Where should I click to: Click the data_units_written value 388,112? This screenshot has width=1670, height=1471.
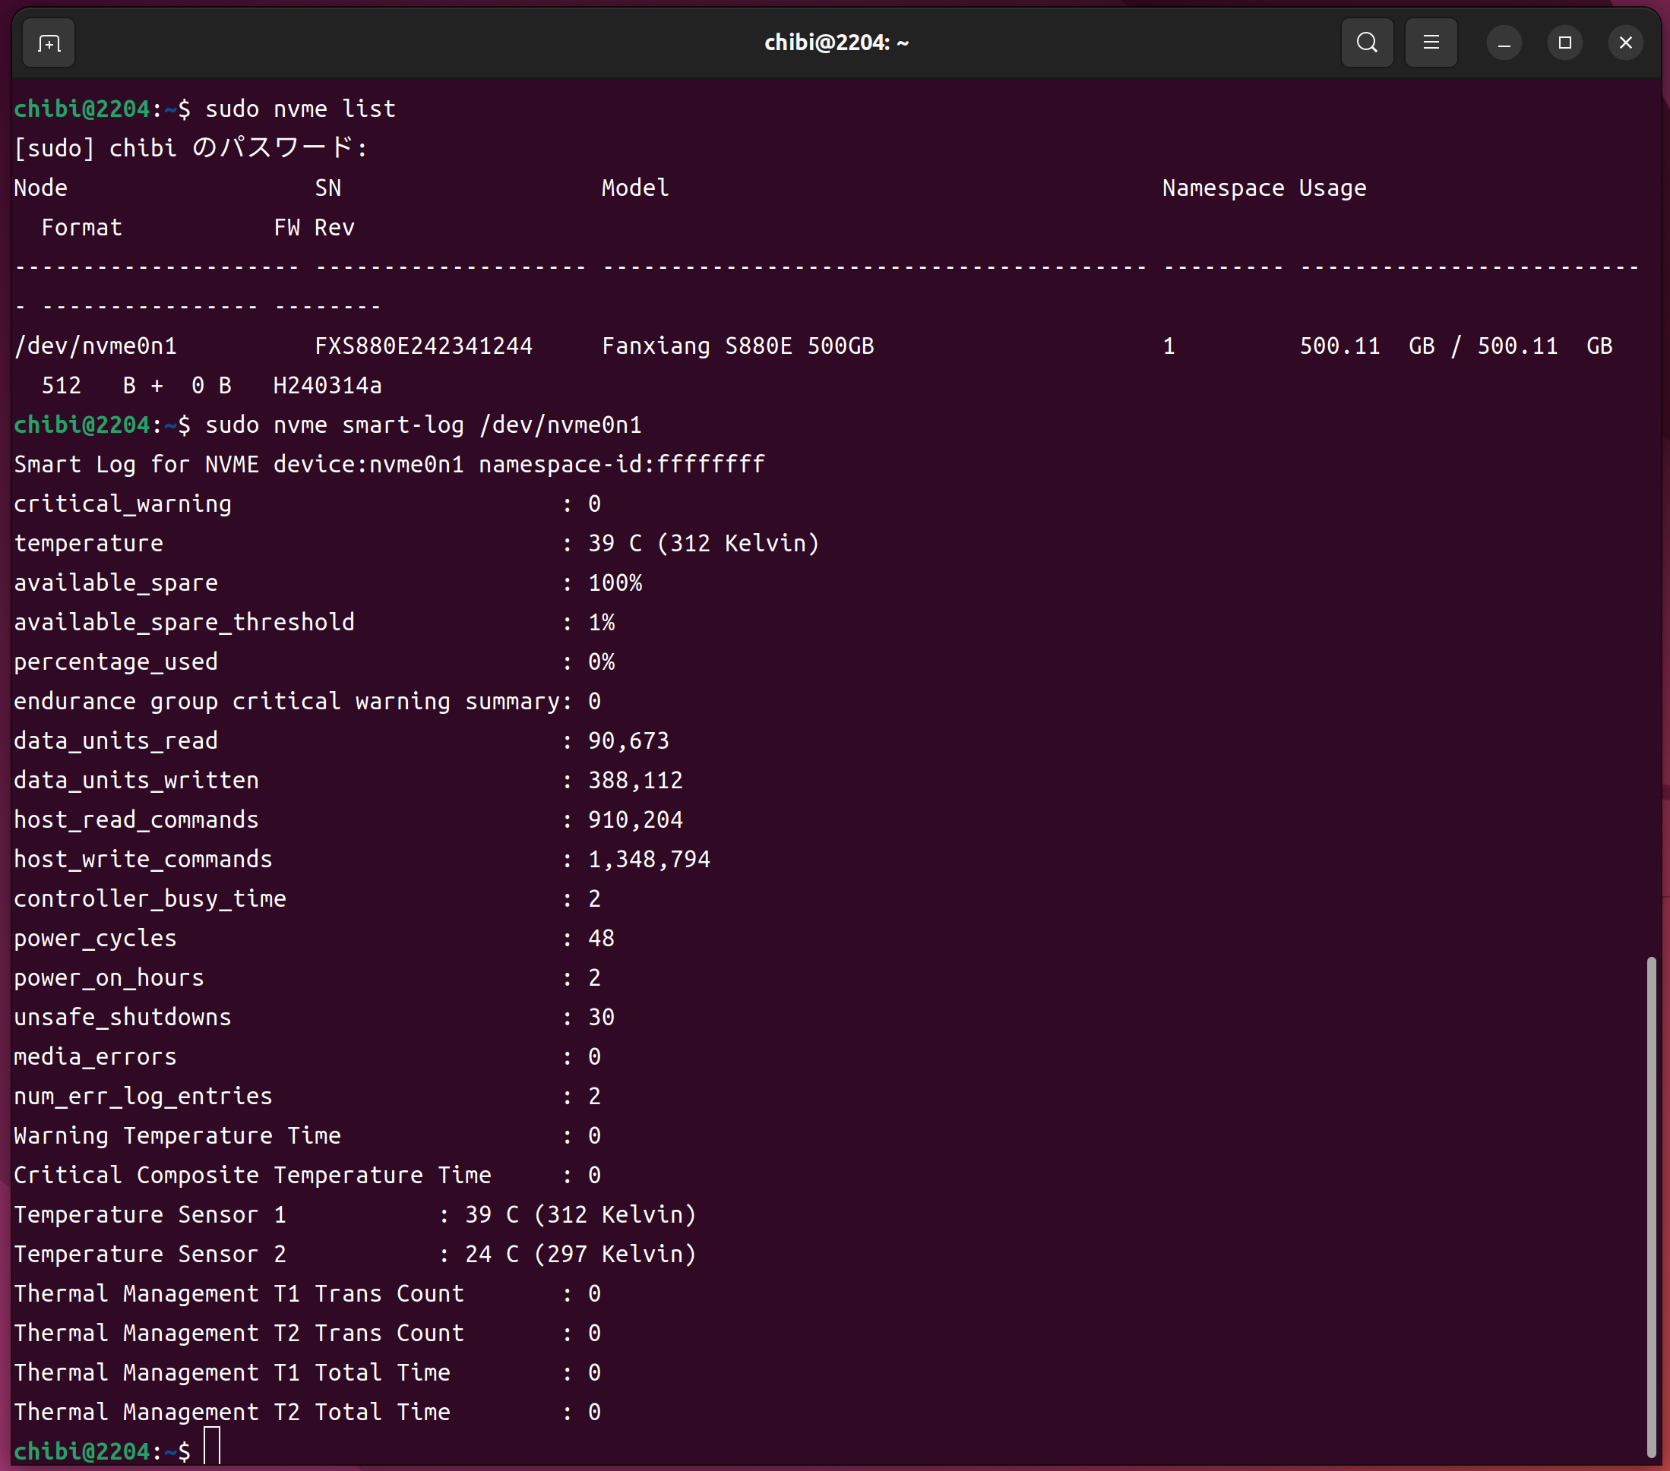635,780
